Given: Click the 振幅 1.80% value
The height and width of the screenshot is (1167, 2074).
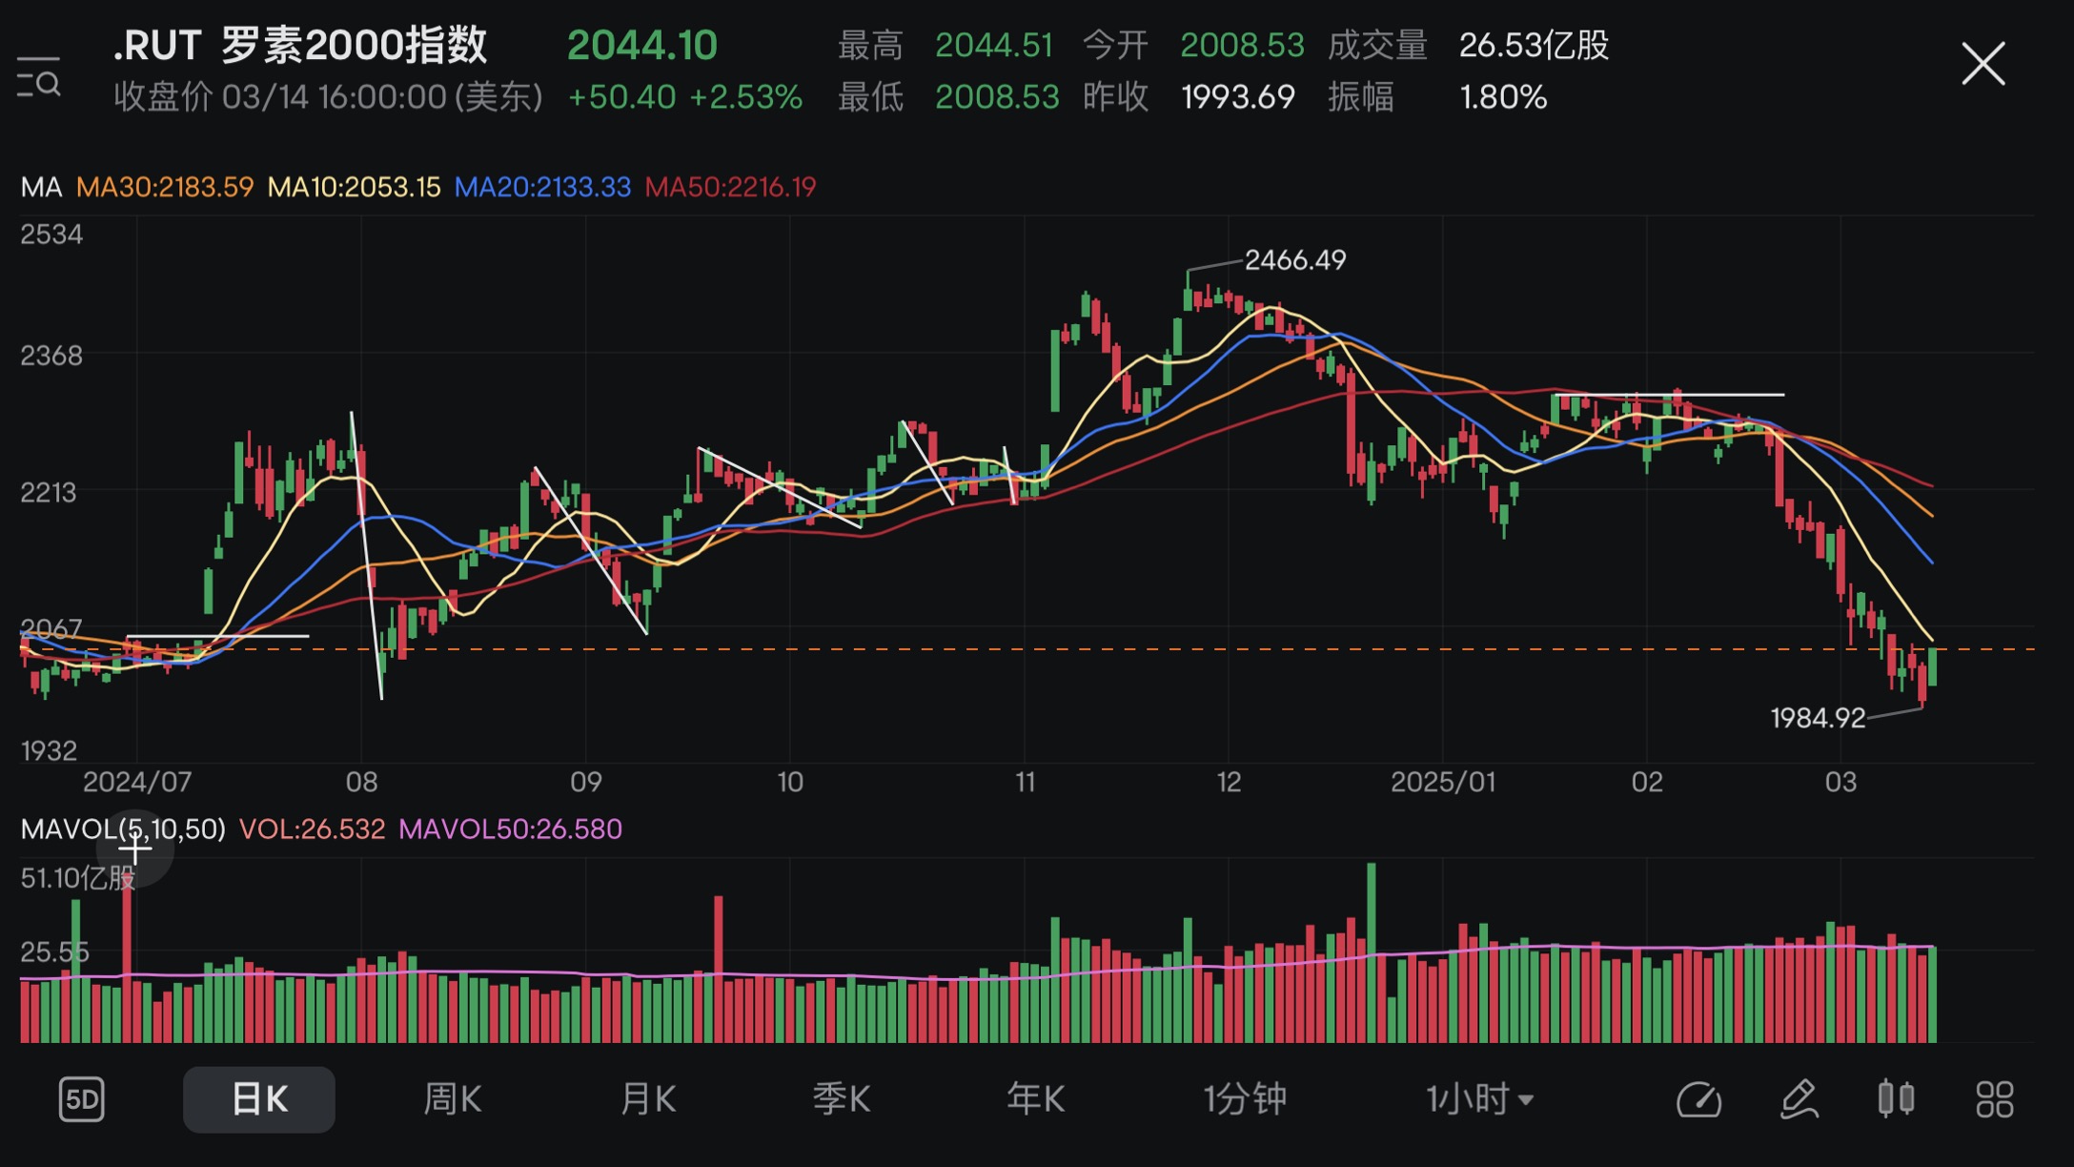Looking at the screenshot, I should [x=1503, y=97].
